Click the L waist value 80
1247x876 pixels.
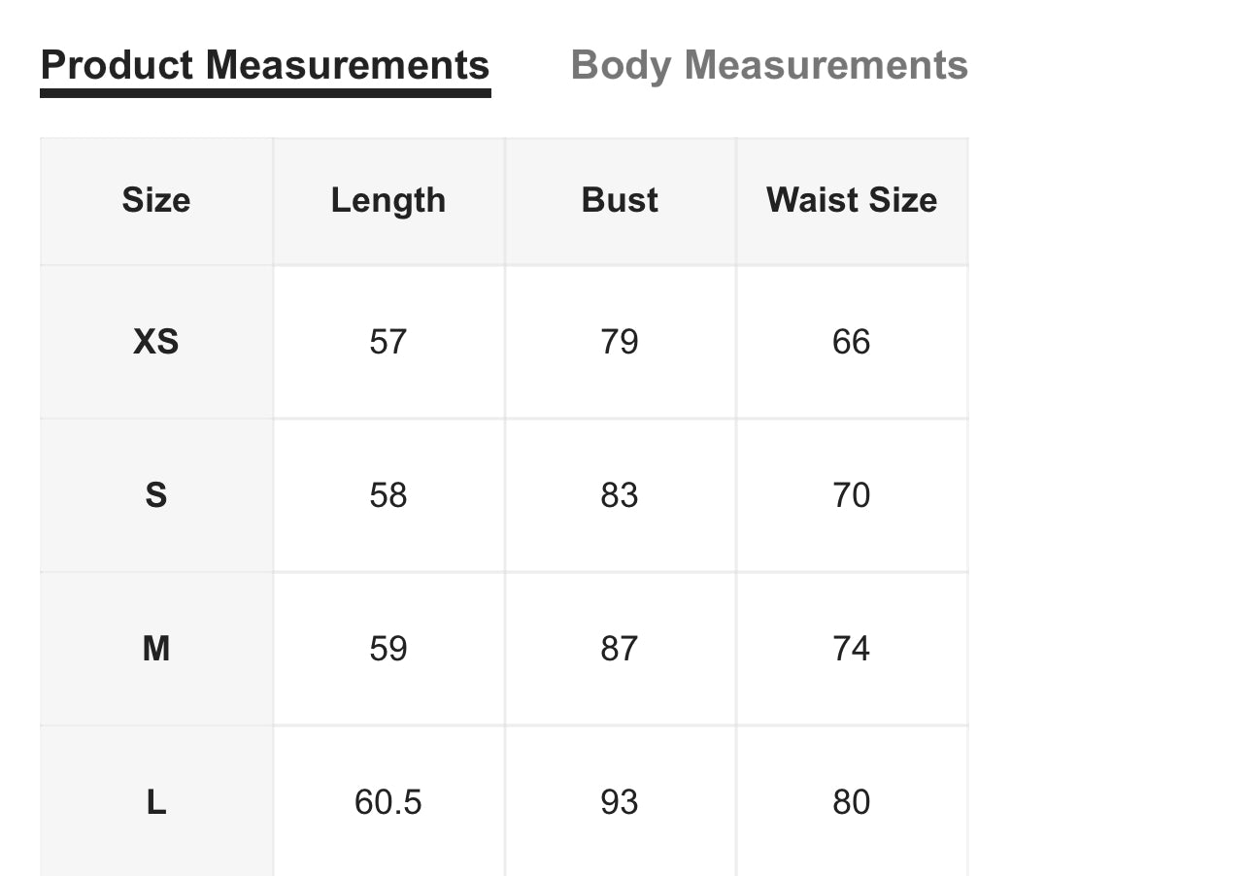pyautogui.click(x=852, y=802)
